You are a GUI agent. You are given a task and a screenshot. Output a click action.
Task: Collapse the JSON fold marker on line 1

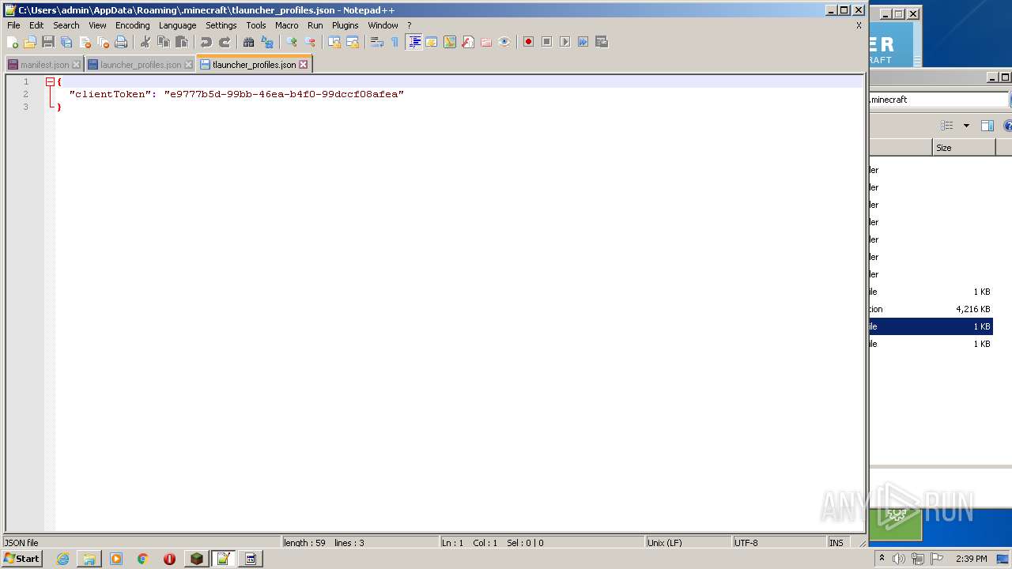point(50,81)
